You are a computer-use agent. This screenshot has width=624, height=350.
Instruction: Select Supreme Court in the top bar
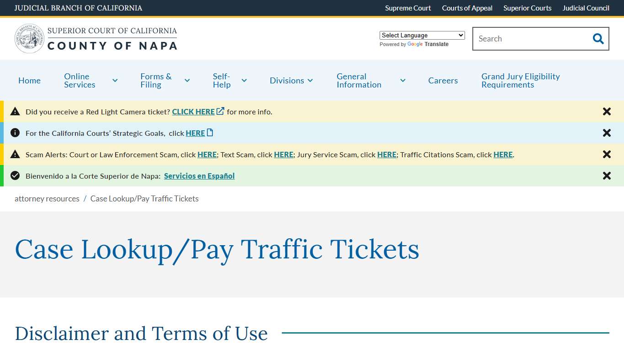(407, 8)
